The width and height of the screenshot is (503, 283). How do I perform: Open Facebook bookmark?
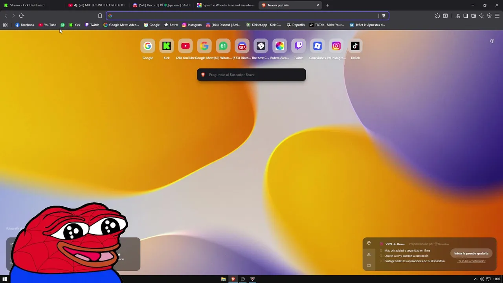click(24, 25)
